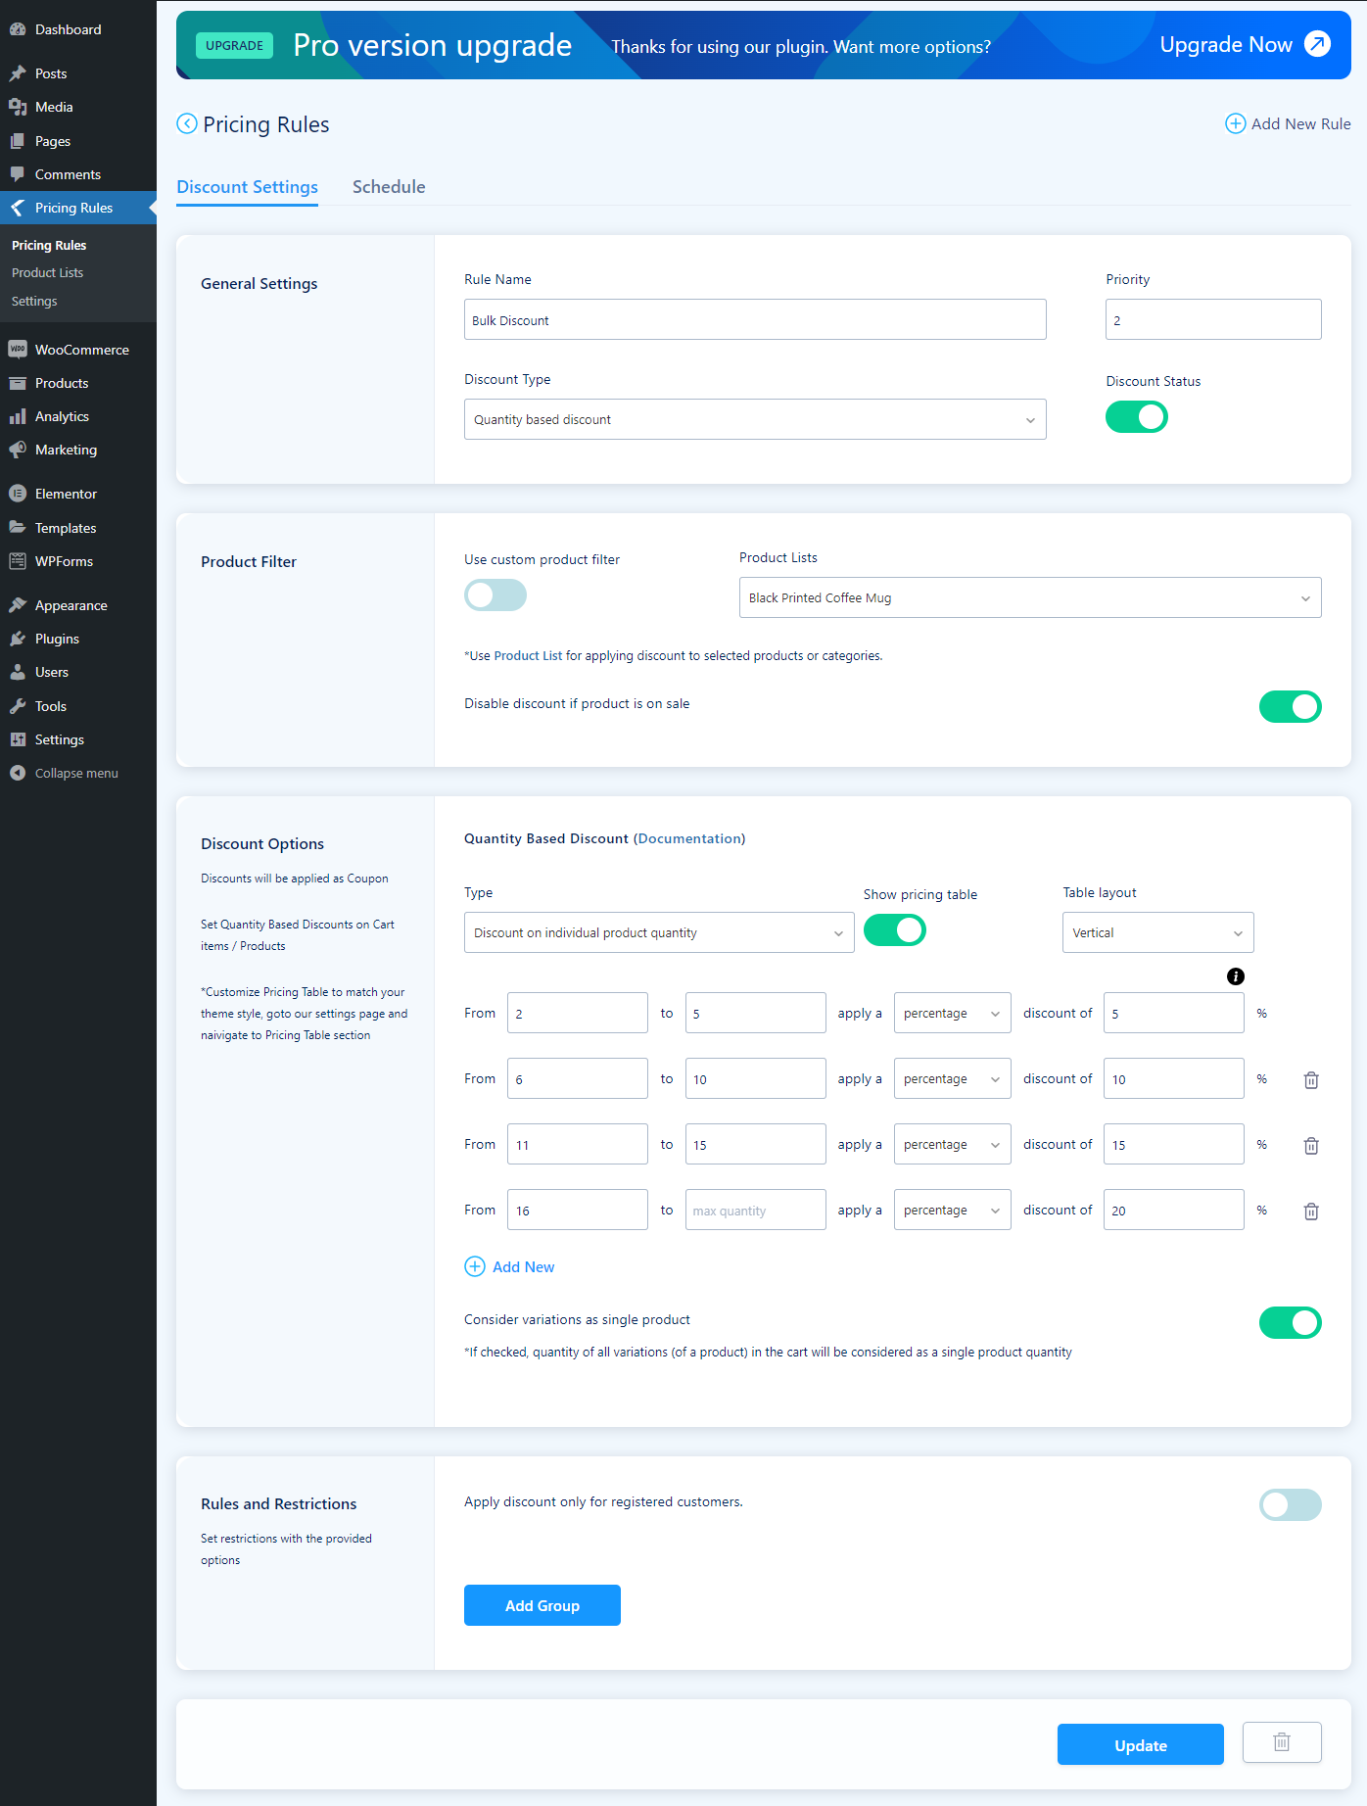Click the Settings sliders icon in sidebar
Screen dimensions: 1367x1806
18,739
